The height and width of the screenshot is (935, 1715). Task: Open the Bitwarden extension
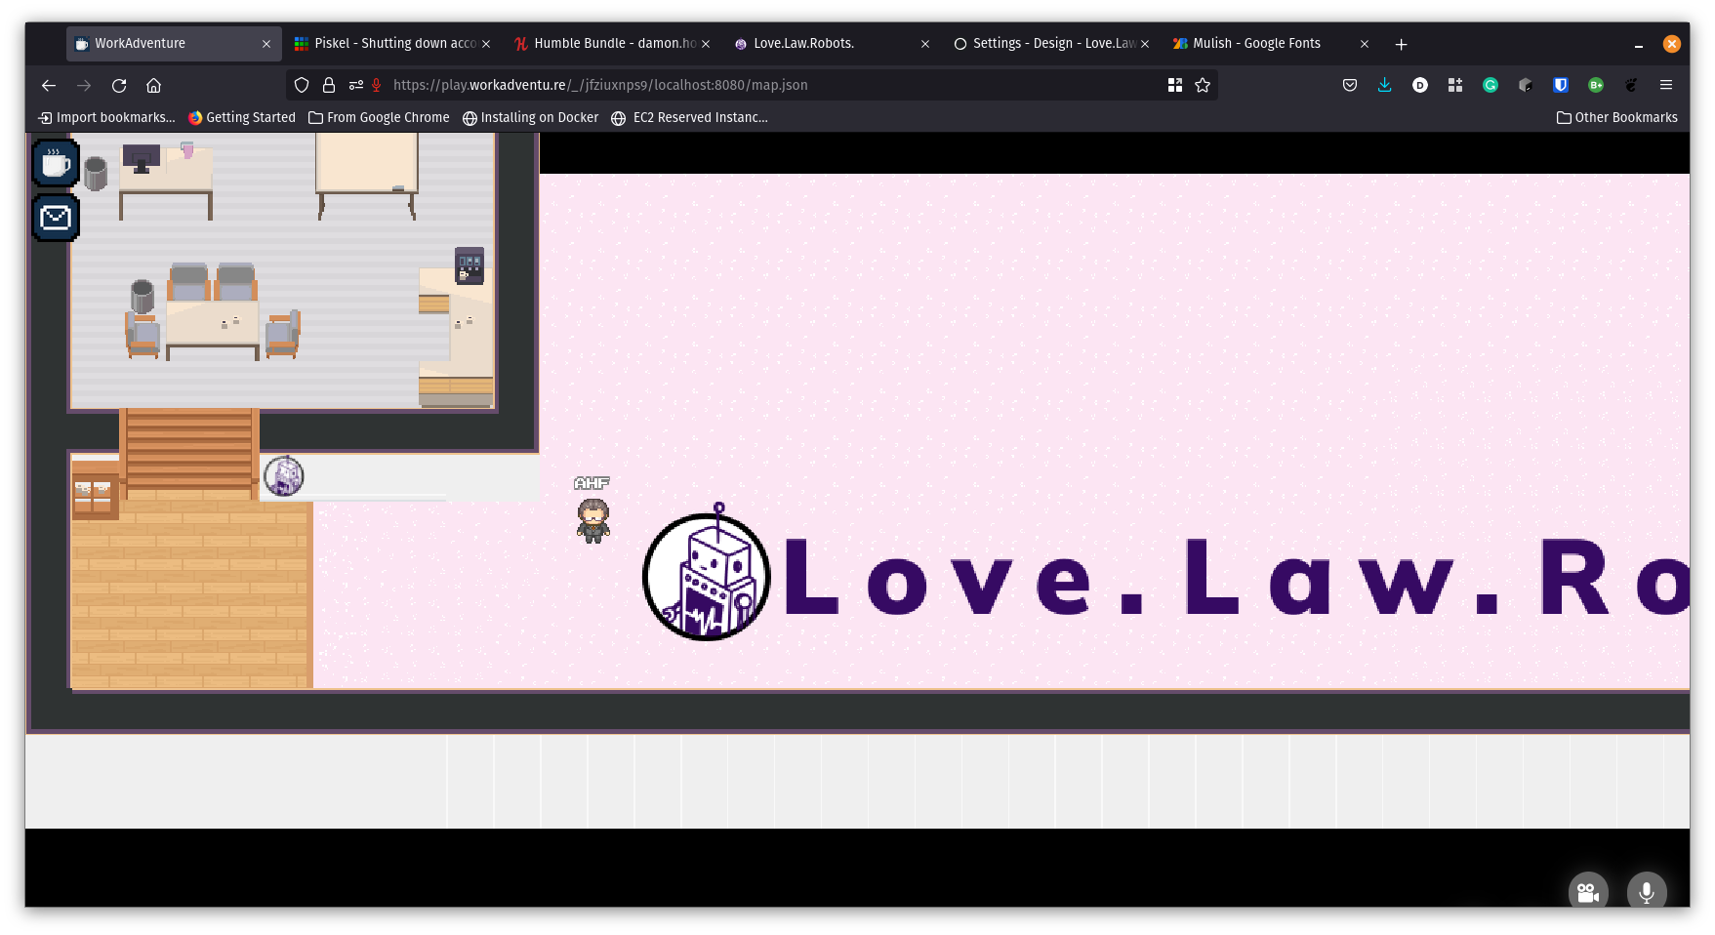point(1561,85)
